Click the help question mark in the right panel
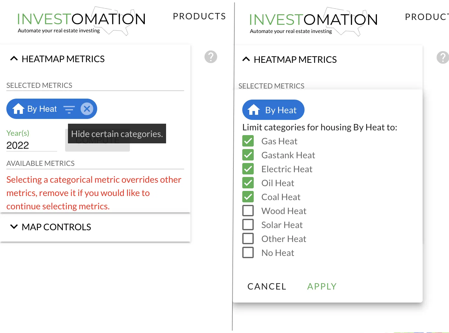This screenshot has height=333, width=449. (443, 57)
